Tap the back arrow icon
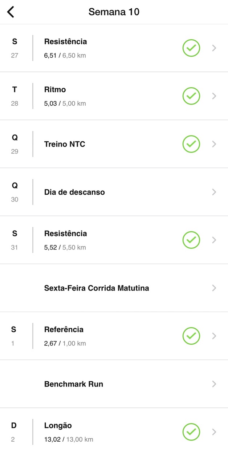The width and height of the screenshot is (228, 454). (11, 12)
